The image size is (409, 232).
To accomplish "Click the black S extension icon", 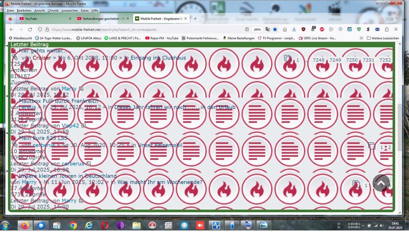I will pos(368,30).
